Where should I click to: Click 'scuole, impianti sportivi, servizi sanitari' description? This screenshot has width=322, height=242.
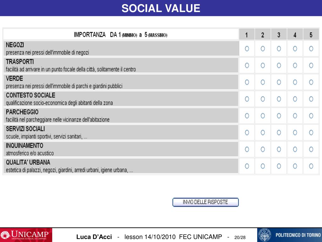tap(47, 136)
